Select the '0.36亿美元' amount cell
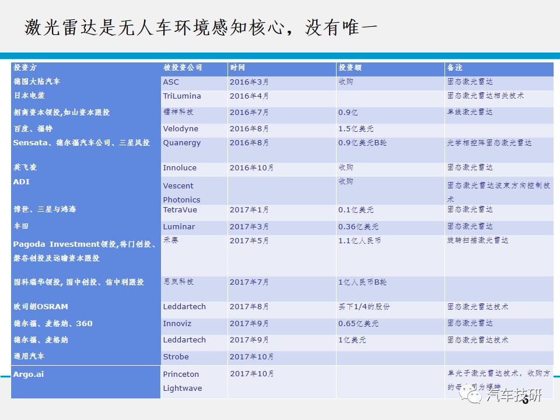The width and height of the screenshot is (560, 420). (x=390, y=228)
